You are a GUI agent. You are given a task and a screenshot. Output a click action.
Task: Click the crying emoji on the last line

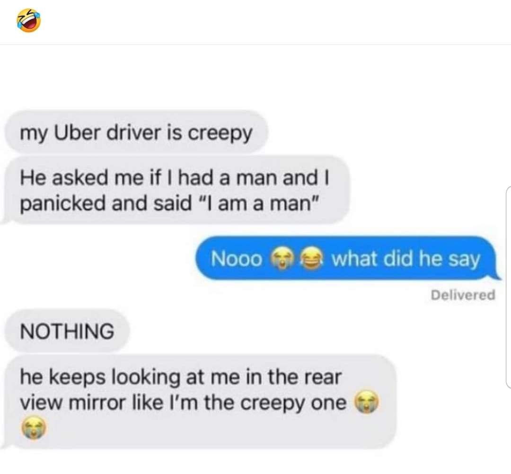click(x=34, y=428)
